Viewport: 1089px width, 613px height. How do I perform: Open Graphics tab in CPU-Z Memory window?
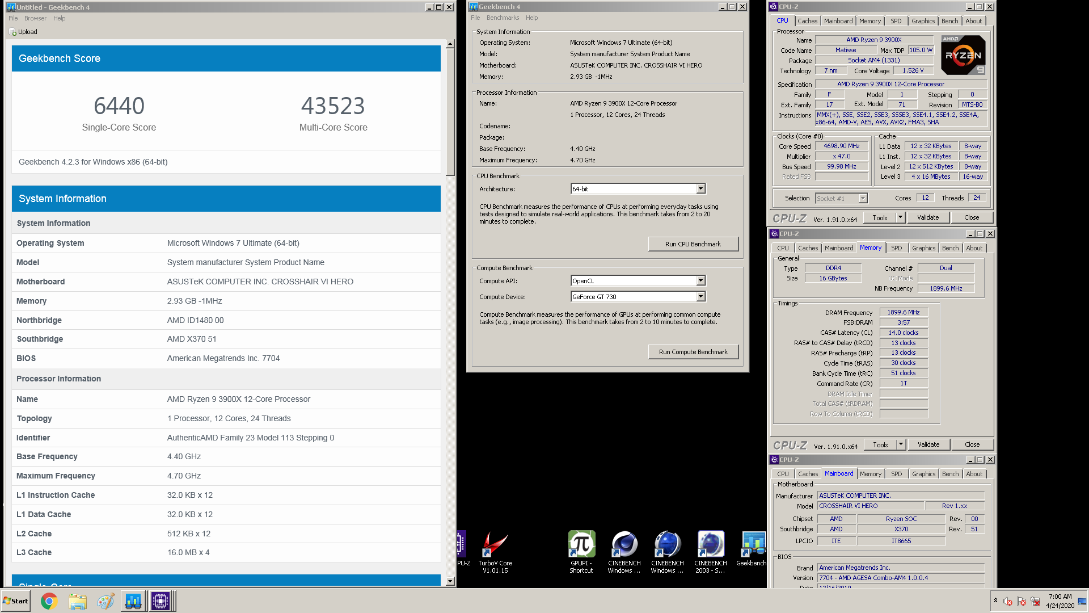pos(923,248)
